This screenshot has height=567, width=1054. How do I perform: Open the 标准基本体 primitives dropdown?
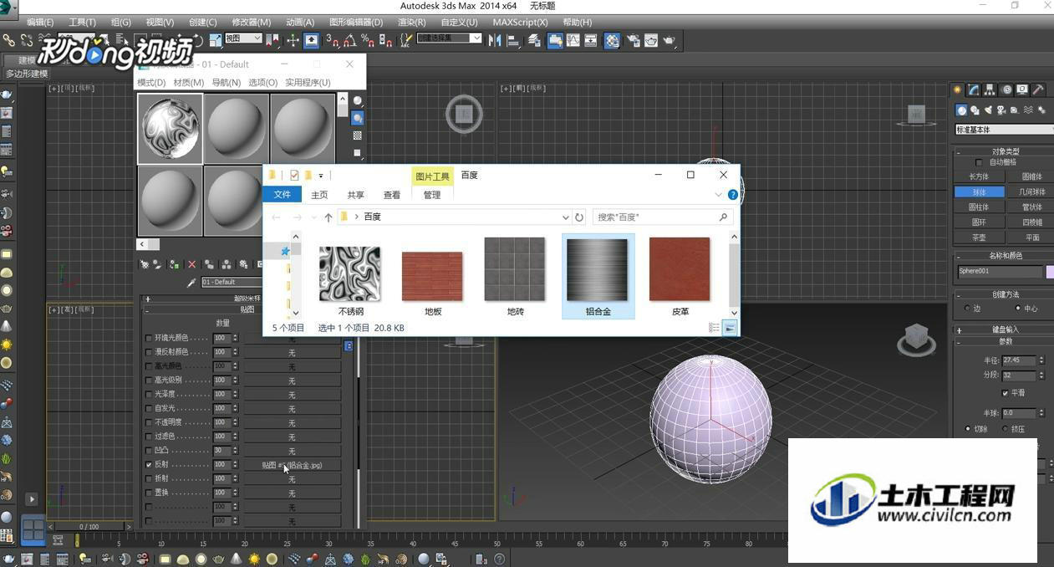pos(1004,130)
